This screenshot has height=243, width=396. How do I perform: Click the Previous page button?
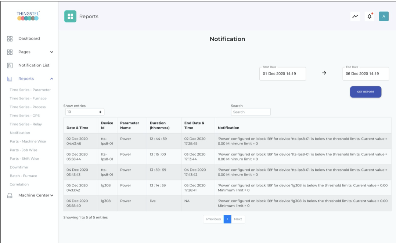click(213, 219)
